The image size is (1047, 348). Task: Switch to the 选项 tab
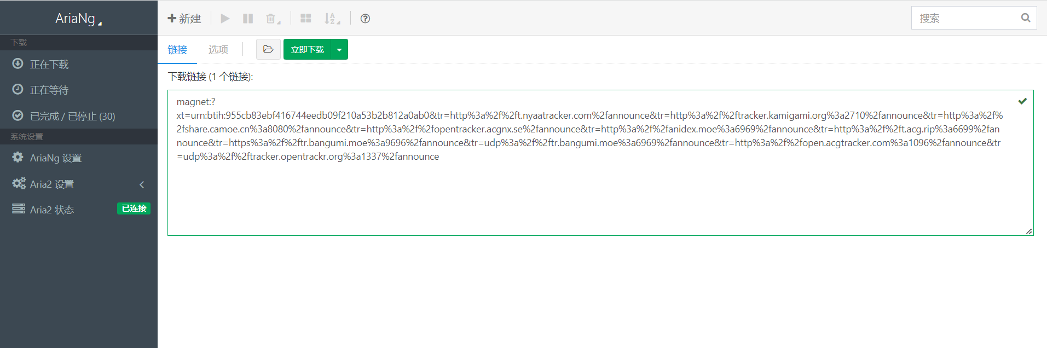(218, 50)
